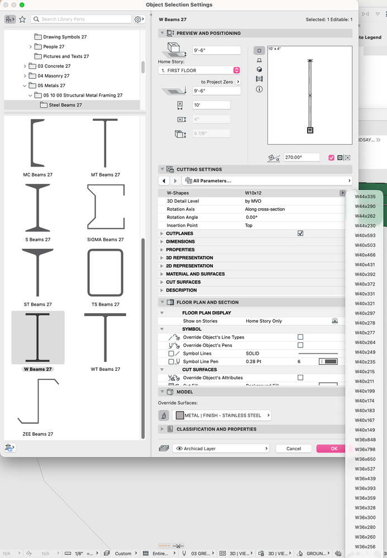Viewport: 387px width, 558px height.
Task: Toggle the pink checkbox next to angle
Action: [x=331, y=158]
